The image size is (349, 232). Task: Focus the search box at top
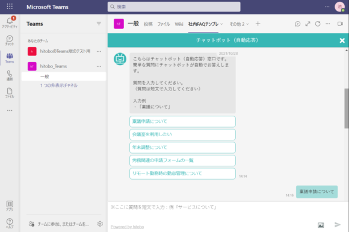[x=174, y=7]
